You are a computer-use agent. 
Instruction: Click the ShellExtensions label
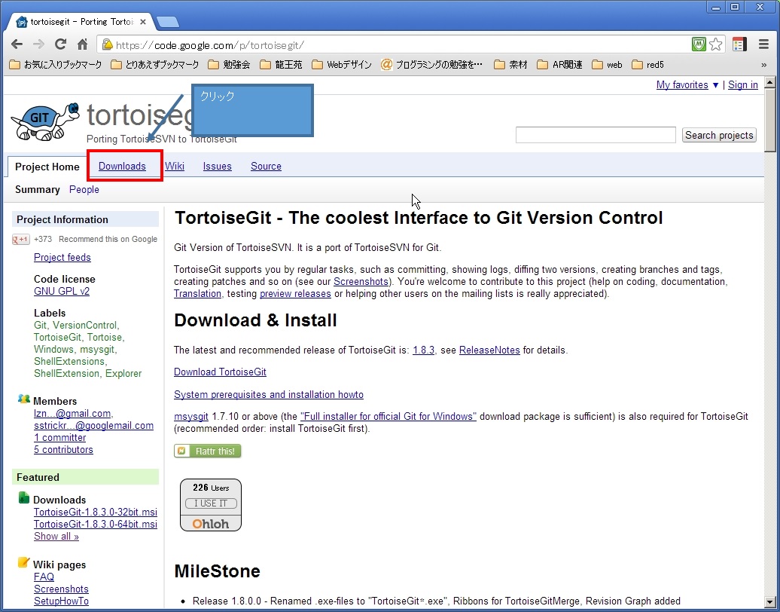tap(69, 362)
